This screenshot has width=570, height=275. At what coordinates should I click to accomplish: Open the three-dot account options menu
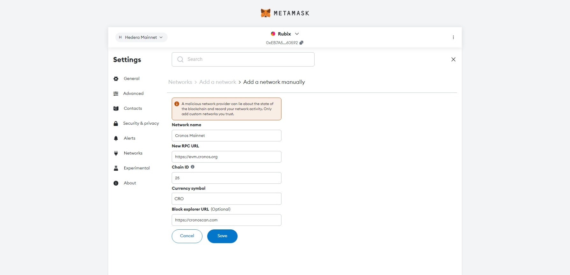(x=453, y=37)
